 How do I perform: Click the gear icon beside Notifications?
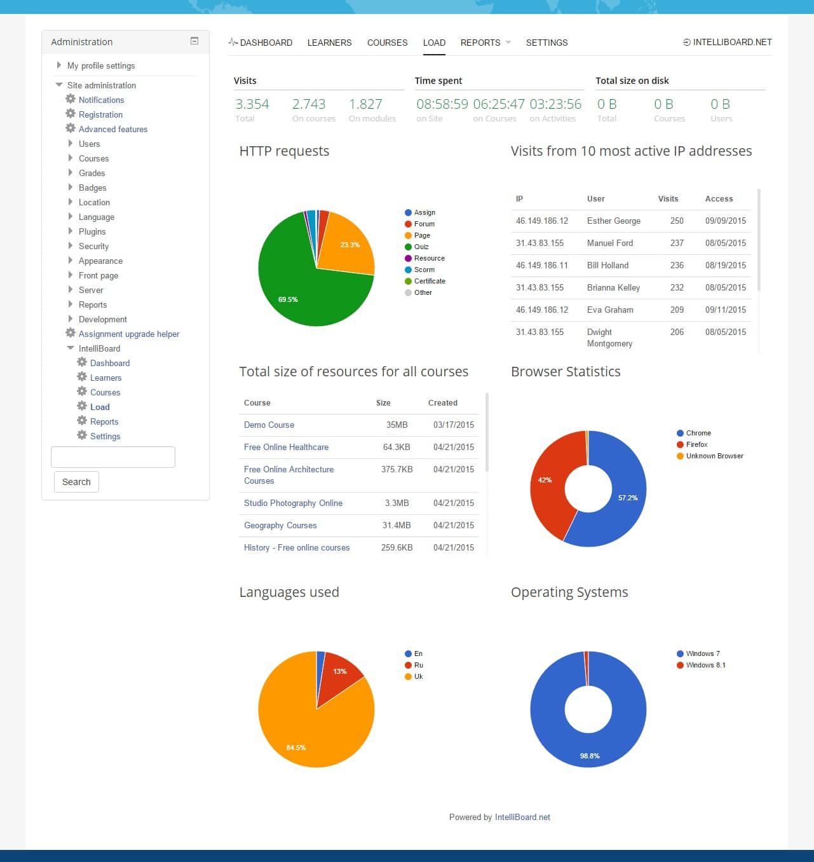tap(70, 100)
